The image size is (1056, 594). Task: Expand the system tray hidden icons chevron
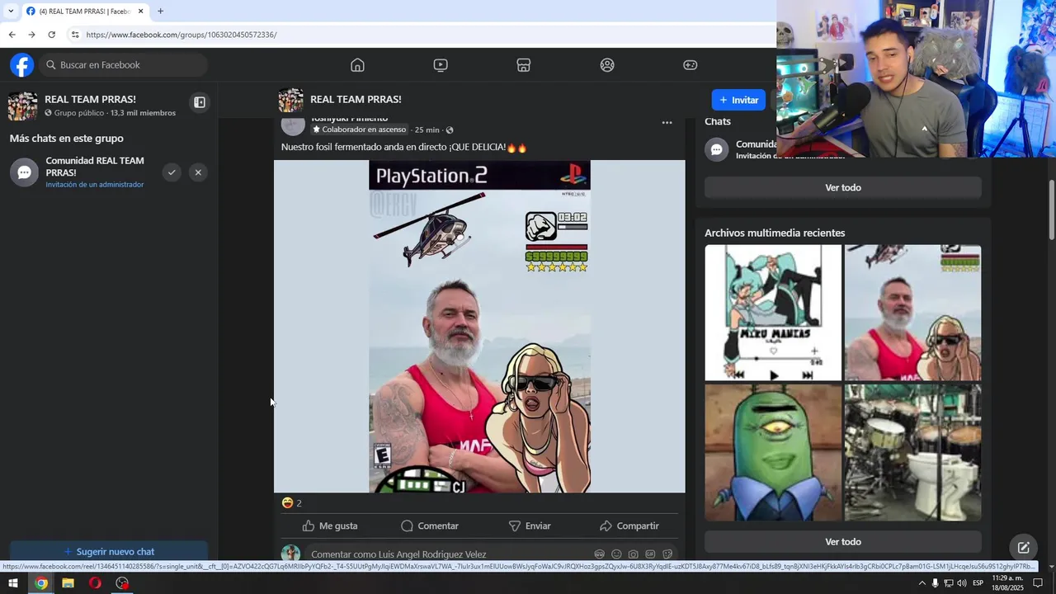pyautogui.click(x=922, y=583)
